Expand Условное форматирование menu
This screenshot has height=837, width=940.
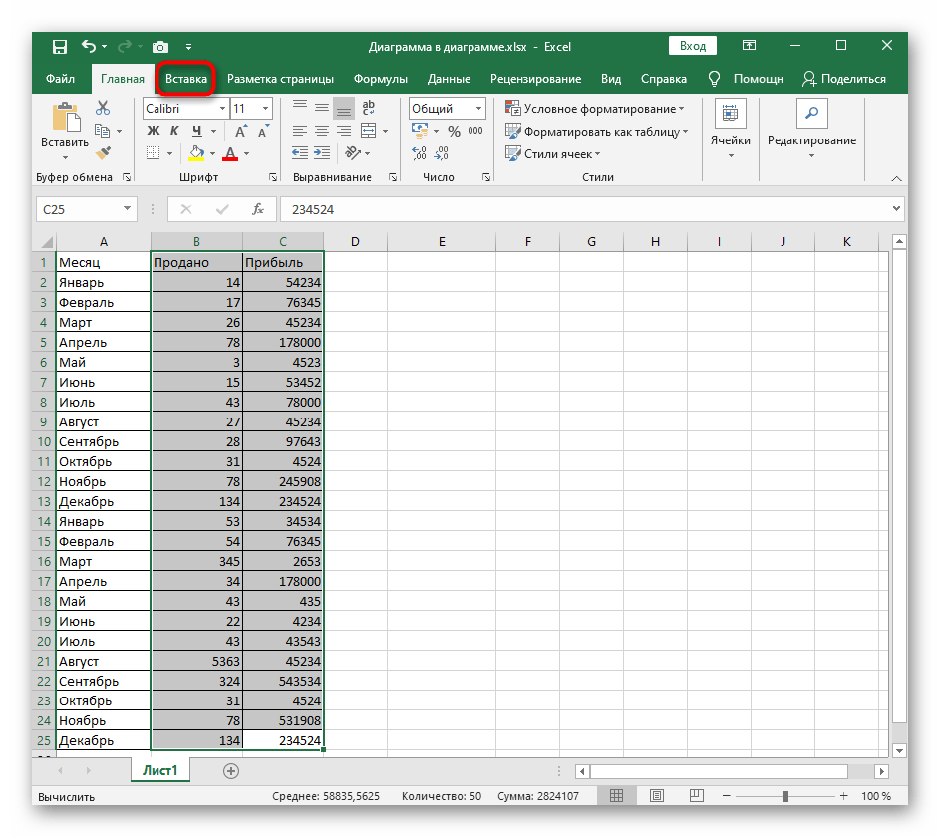click(x=595, y=109)
